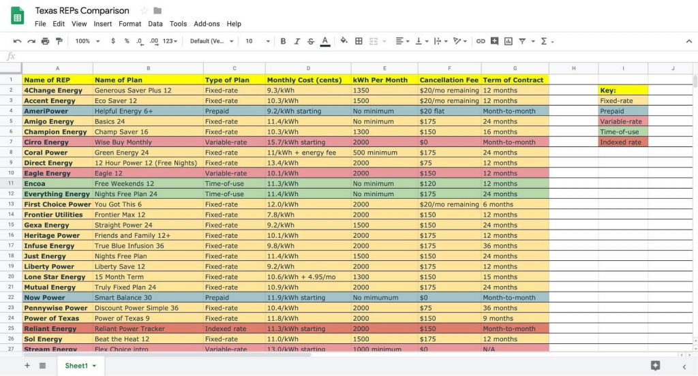Screen dimensions: 698x376
Task: Select the Reliant Energy cell
Action: click(x=57, y=329)
